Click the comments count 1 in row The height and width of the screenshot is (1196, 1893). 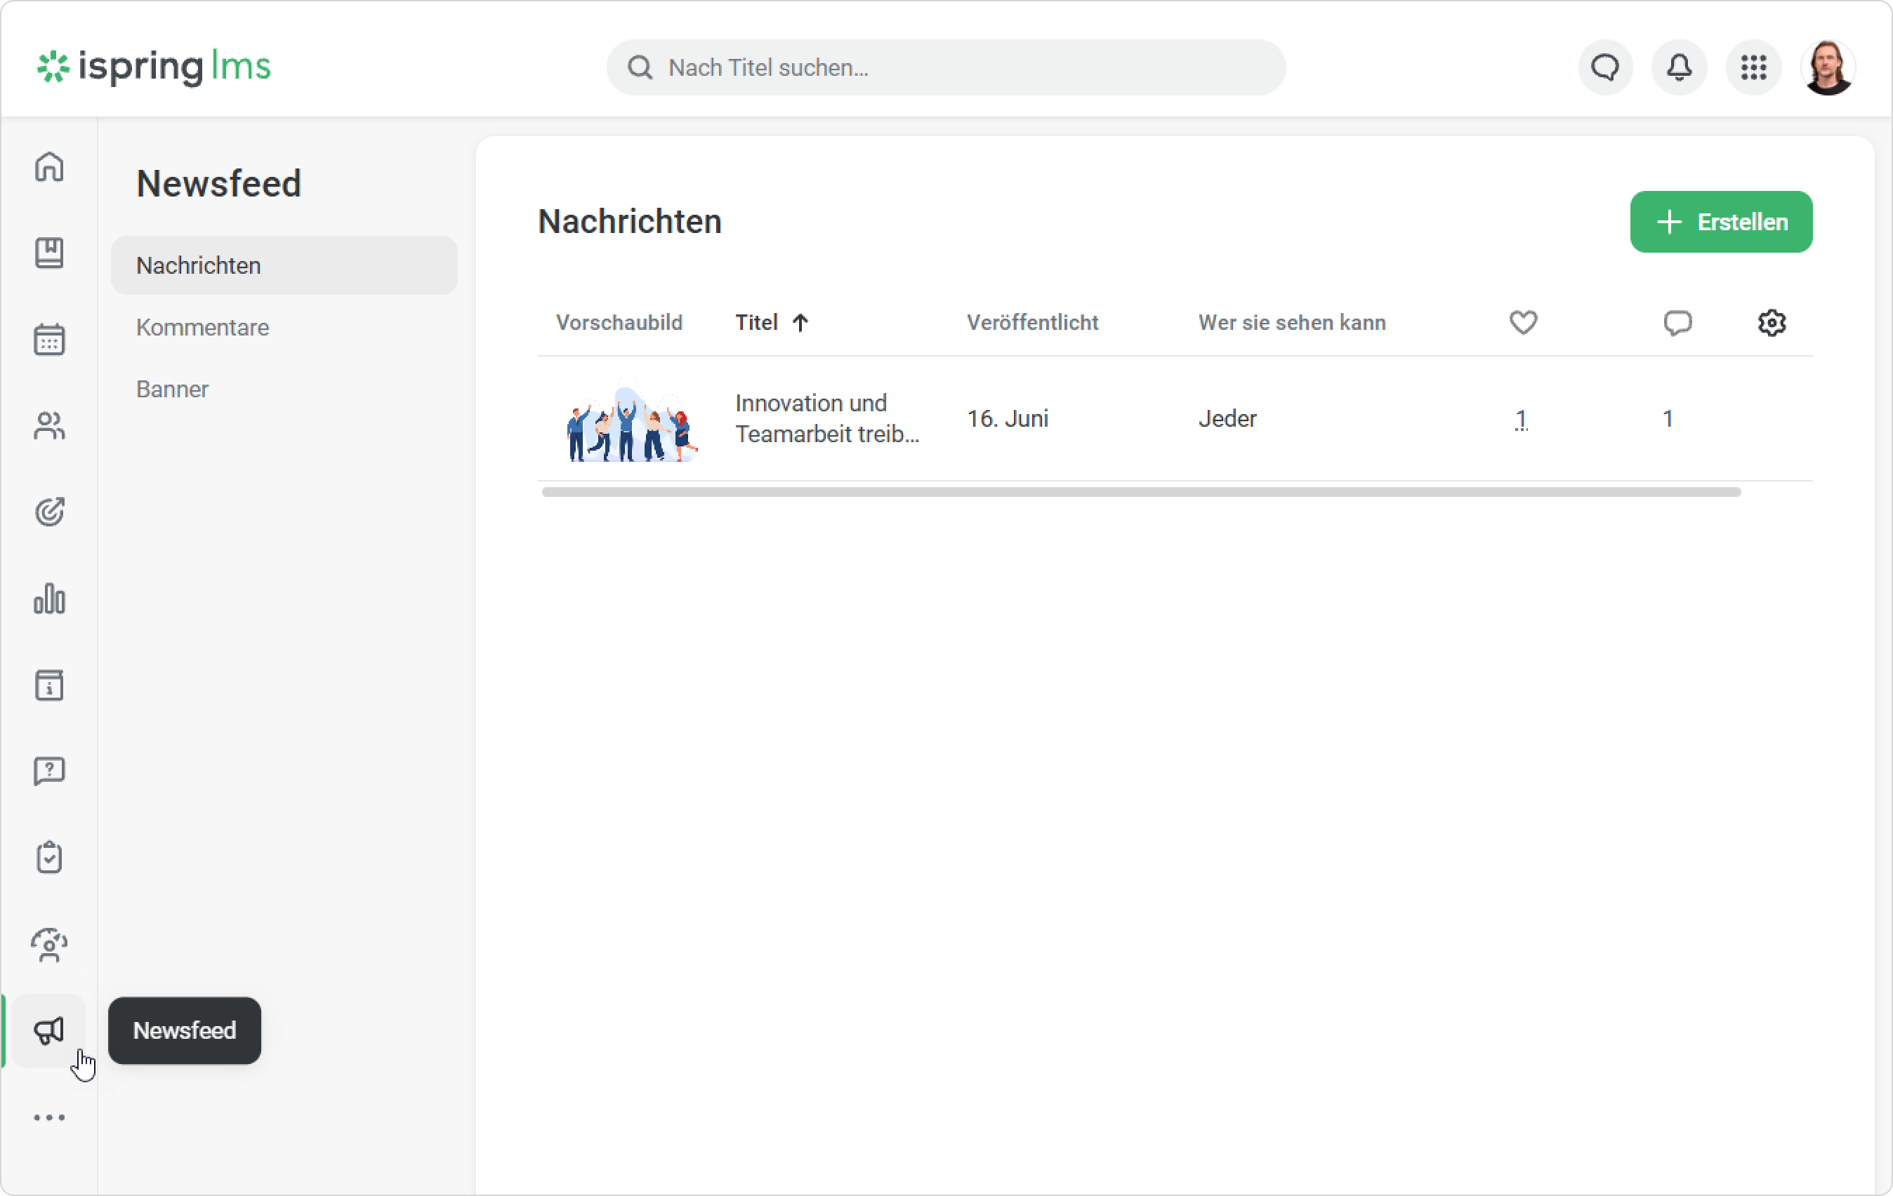click(x=1668, y=418)
